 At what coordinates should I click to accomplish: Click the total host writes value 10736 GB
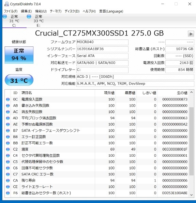[x=180, y=49]
